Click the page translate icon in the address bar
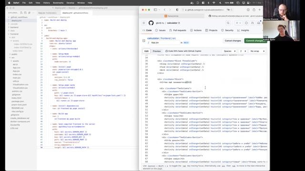This screenshot has width=305, height=171. [228, 9]
